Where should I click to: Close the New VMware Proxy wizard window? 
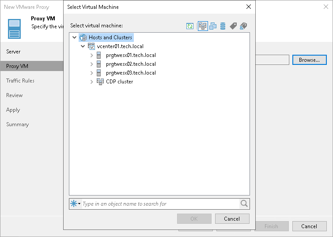coord(326,7)
